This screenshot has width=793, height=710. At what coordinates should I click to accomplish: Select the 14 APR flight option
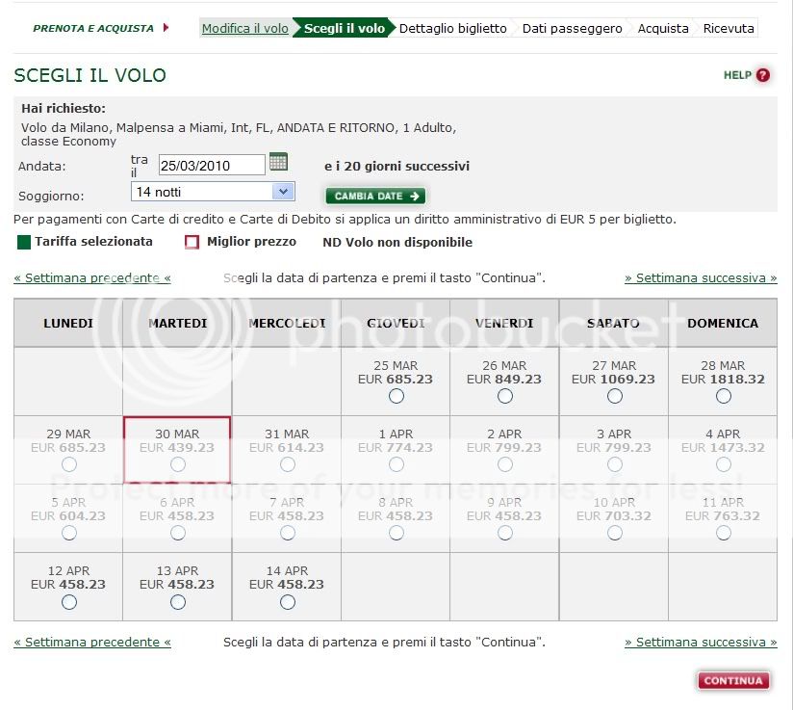(287, 602)
